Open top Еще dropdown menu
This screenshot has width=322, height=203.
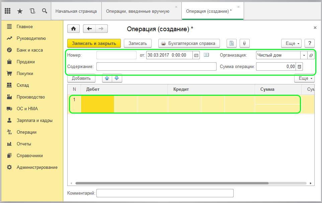coord(292,44)
